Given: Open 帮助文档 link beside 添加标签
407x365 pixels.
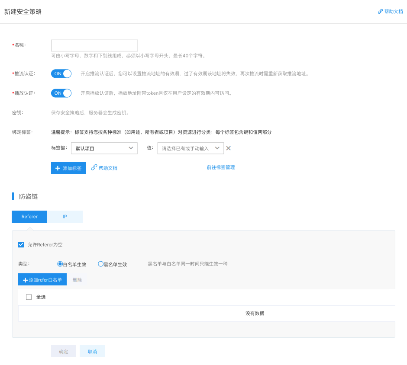Looking at the screenshot, I should [x=104, y=168].
